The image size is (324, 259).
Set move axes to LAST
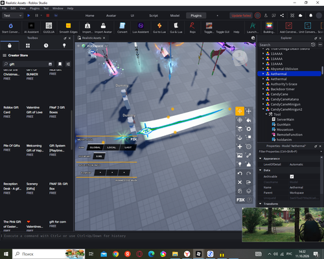pos(128,148)
